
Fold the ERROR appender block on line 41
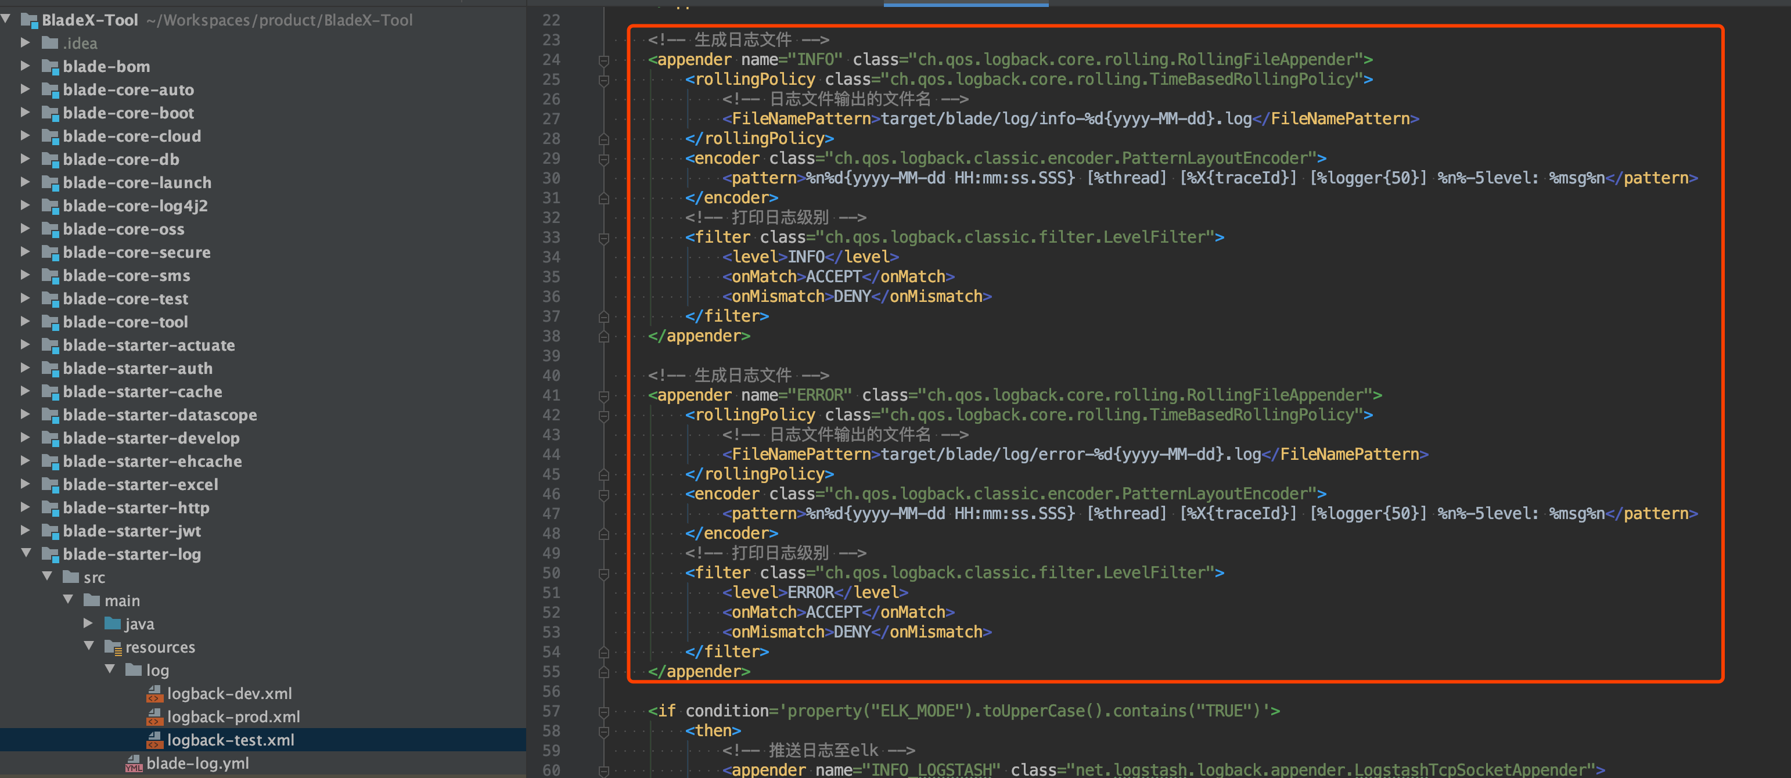603,395
